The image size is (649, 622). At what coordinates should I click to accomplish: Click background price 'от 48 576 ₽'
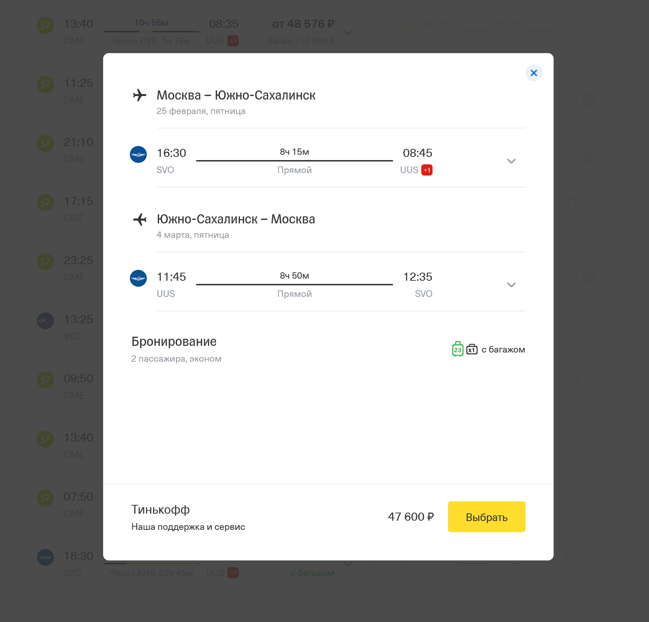(303, 24)
